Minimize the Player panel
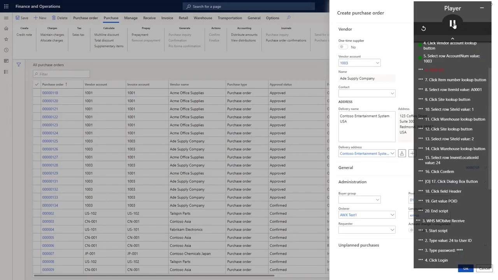Image resolution: width=498 pixels, height=280 pixels. [482, 8]
